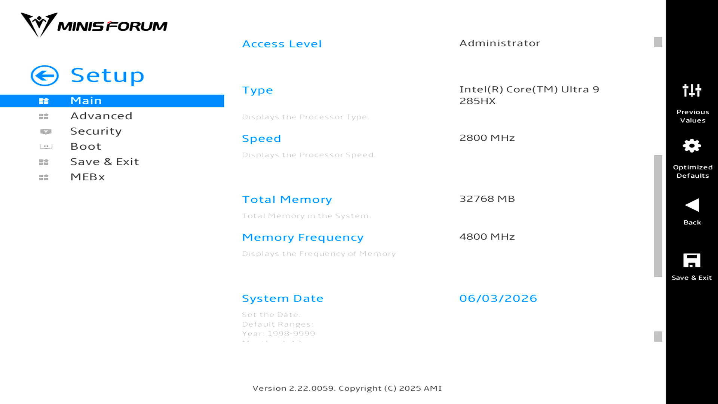The width and height of the screenshot is (718, 404).
Task: Edit the System Date value 06/03/2026
Action: pos(498,298)
